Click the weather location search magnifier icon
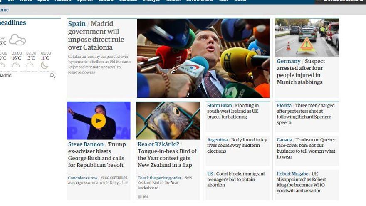366x206 pixels. tap(52, 76)
